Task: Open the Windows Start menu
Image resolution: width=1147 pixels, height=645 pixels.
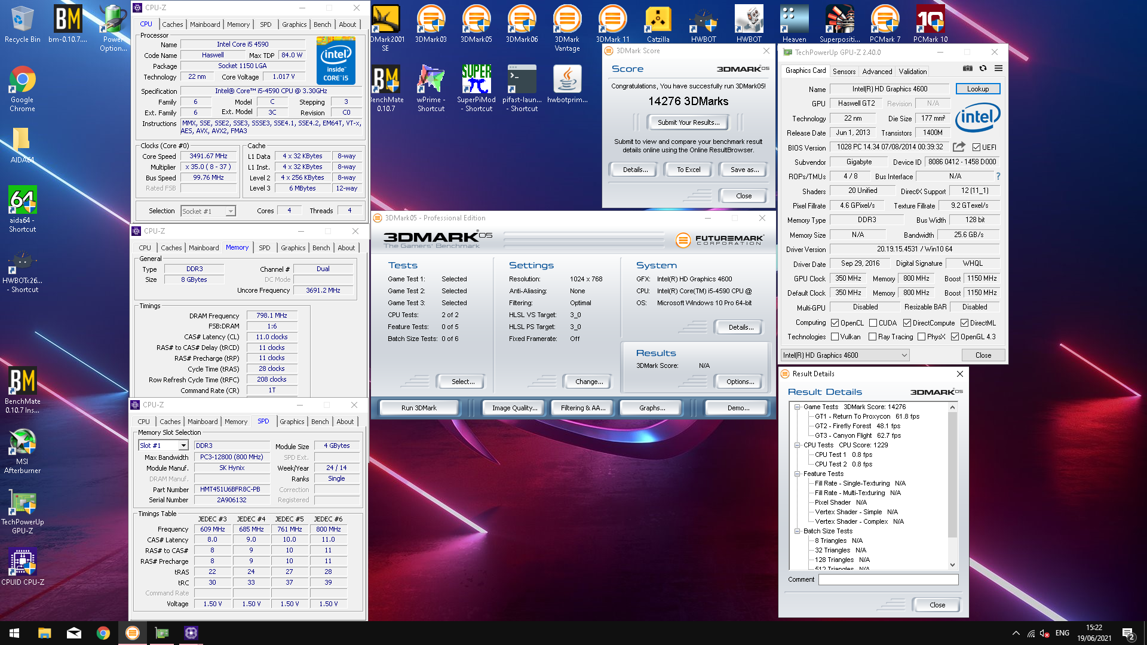Action: (x=14, y=633)
